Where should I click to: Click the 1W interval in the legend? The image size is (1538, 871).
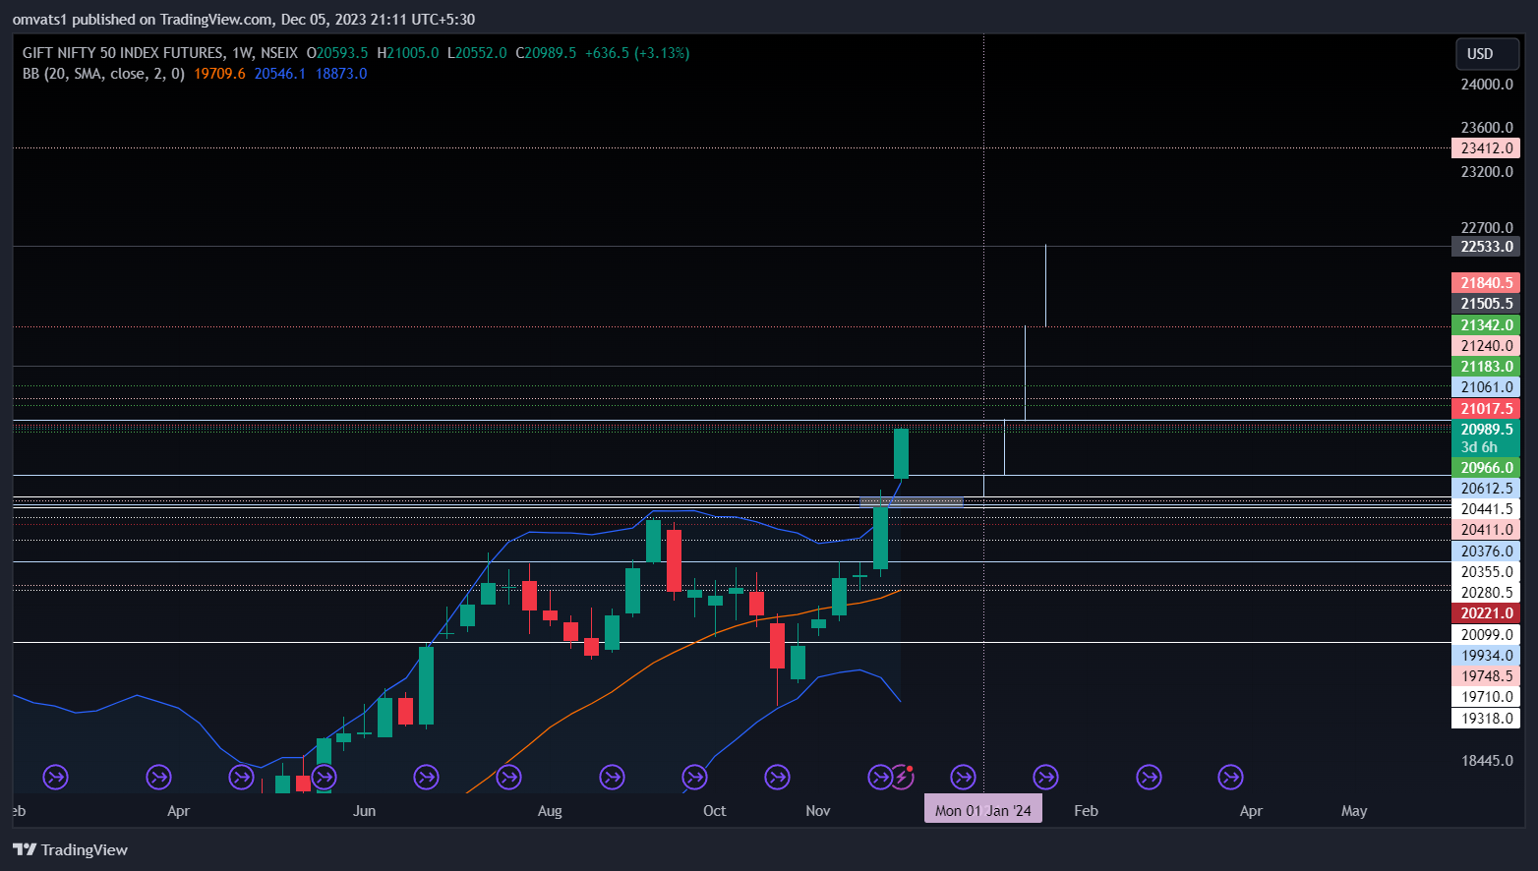243,53
